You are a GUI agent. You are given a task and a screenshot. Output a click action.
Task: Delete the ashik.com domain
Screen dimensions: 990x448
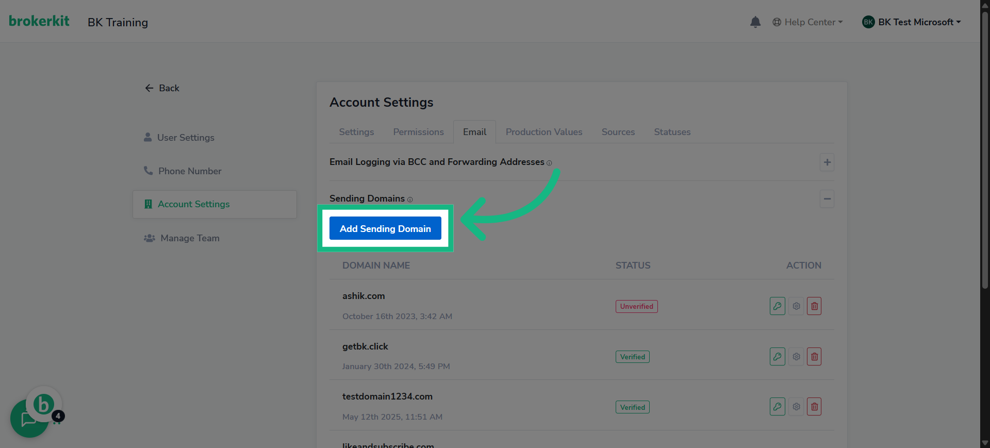click(814, 306)
